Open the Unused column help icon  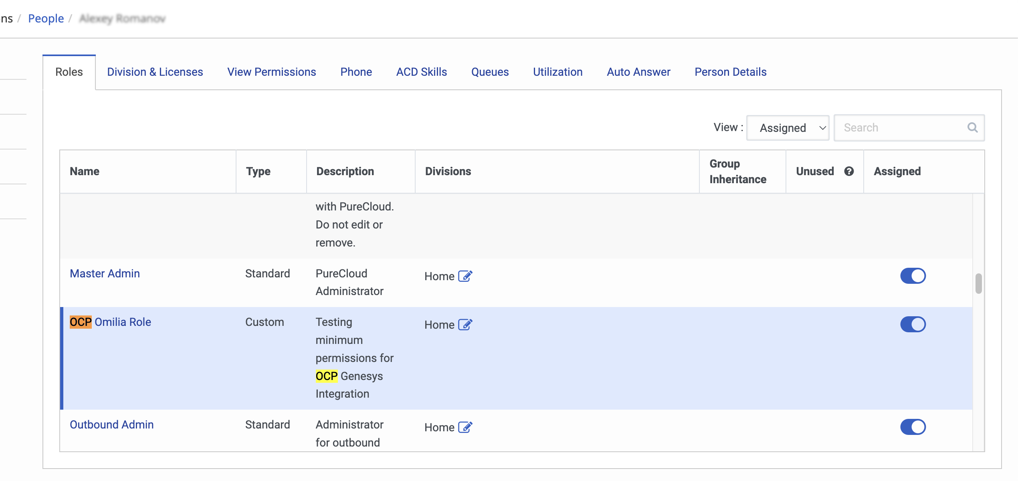coord(849,171)
